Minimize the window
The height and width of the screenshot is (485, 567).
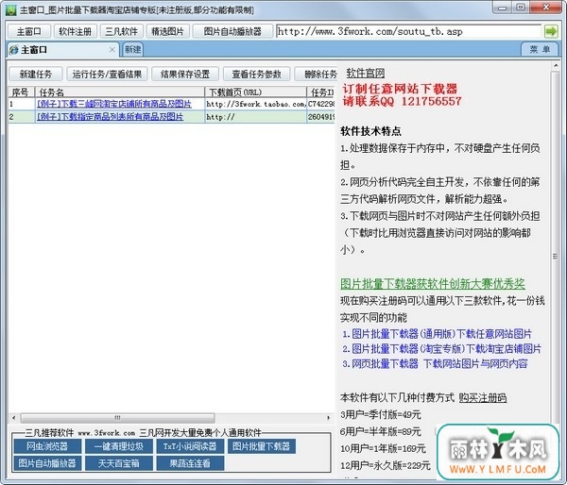[x=503, y=8]
